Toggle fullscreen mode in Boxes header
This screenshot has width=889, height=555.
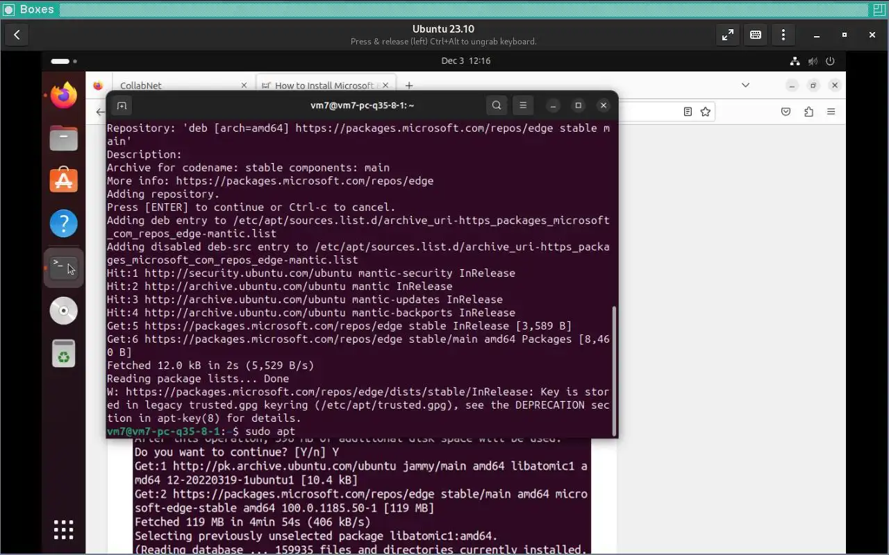[728, 35]
